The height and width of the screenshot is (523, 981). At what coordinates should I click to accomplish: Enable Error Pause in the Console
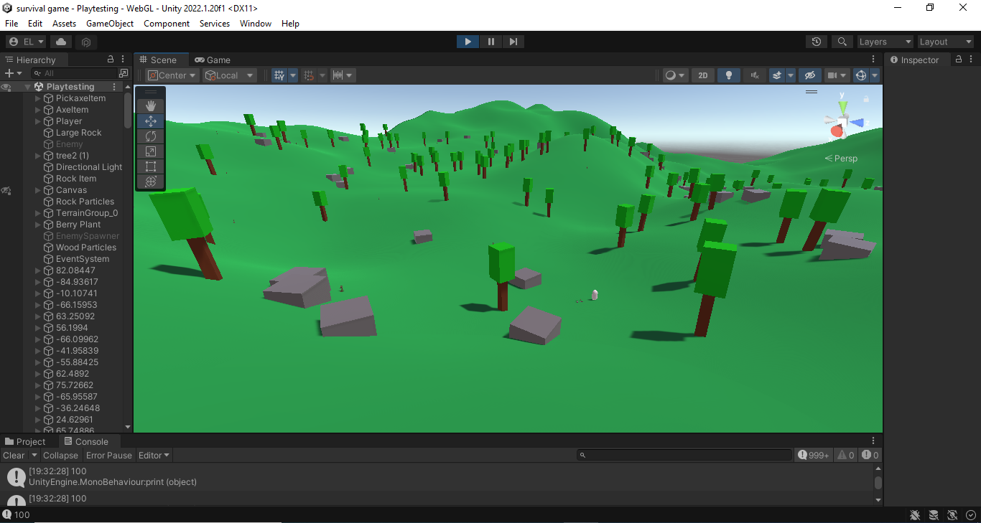[108, 455]
